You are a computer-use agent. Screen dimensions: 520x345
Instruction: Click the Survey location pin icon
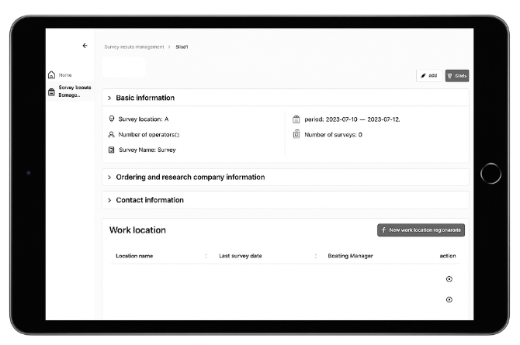112,119
